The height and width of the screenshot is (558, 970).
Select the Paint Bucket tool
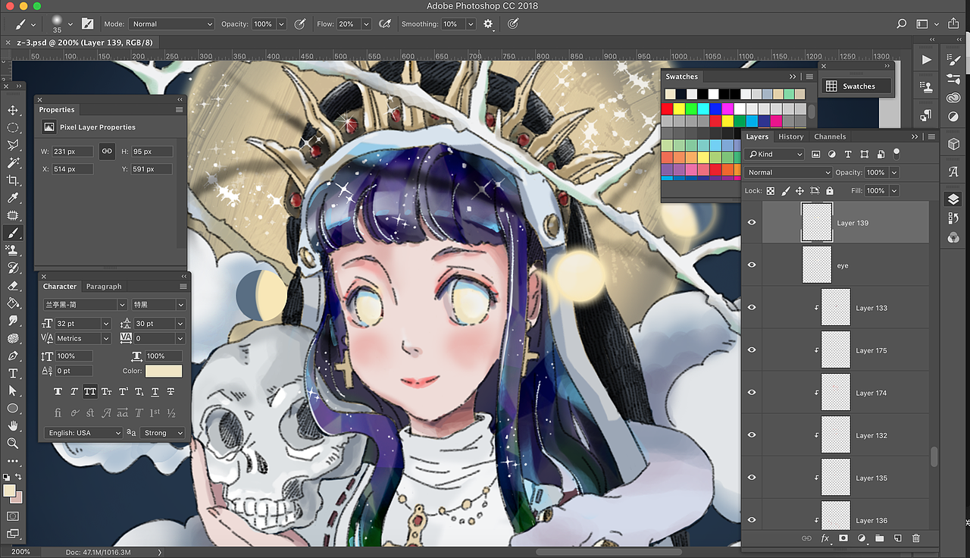click(x=13, y=303)
